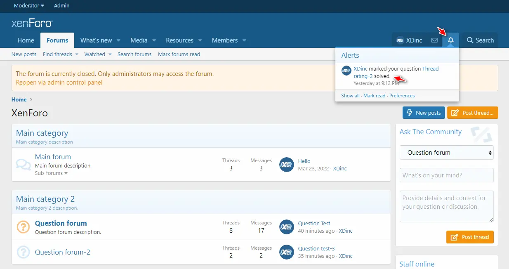
Task: Expand the Members dropdown arrow
Action: (244, 40)
